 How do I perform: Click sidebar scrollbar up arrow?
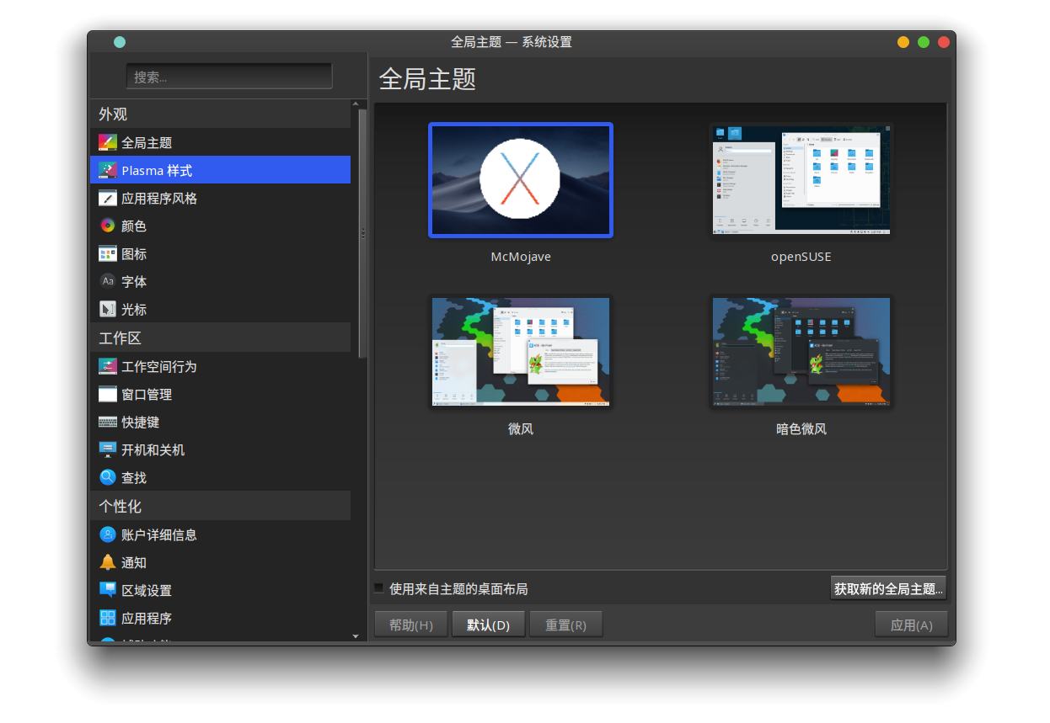[356, 105]
